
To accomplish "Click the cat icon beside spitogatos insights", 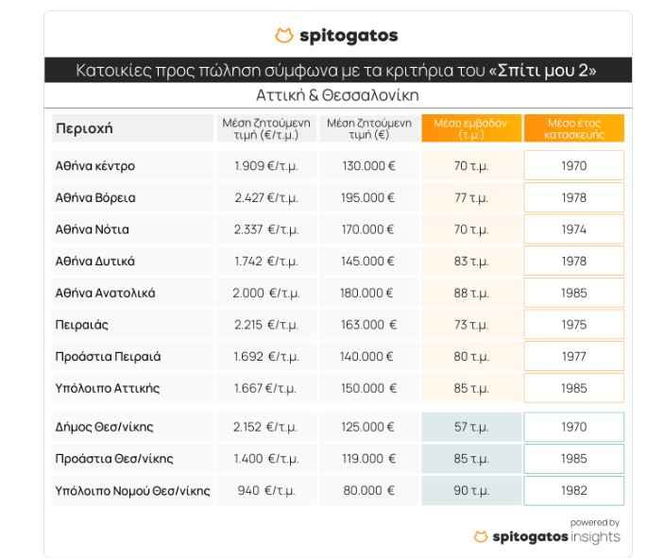I will coord(481,537).
